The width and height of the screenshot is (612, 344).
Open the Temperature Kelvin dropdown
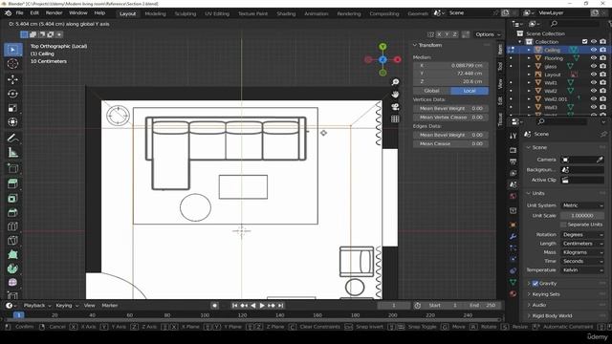point(582,269)
